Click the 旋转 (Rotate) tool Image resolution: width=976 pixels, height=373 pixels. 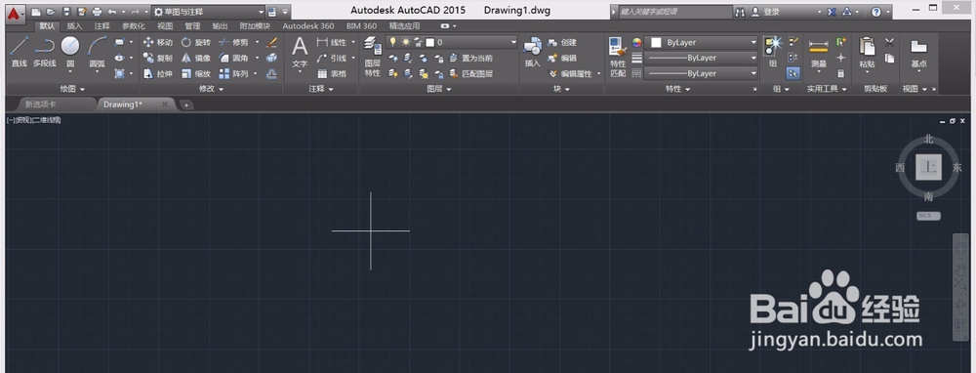[196, 42]
